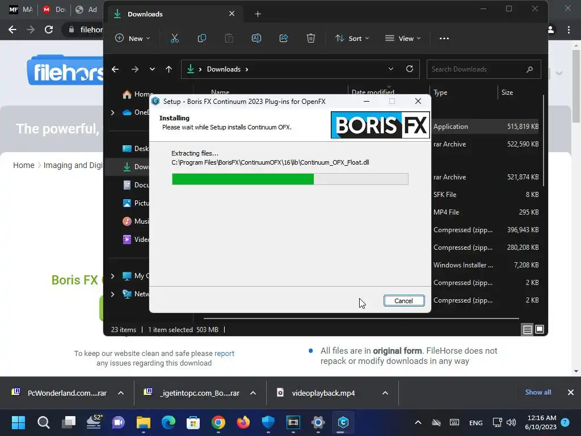Image resolution: width=581 pixels, height=436 pixels.
Task: Switch to details view icon in status bar
Action: tap(527, 329)
